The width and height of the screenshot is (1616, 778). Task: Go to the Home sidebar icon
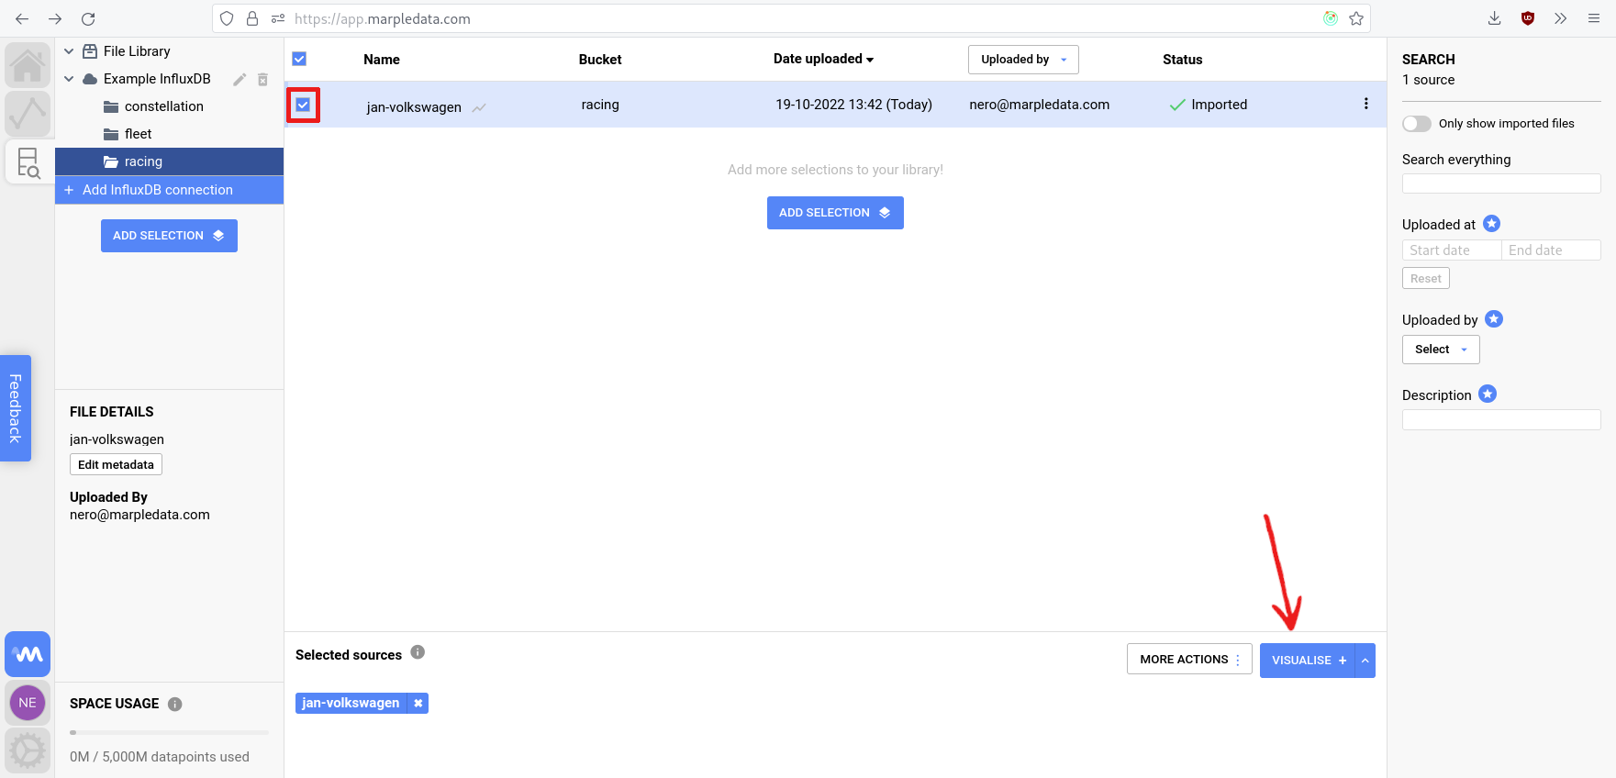pos(28,65)
